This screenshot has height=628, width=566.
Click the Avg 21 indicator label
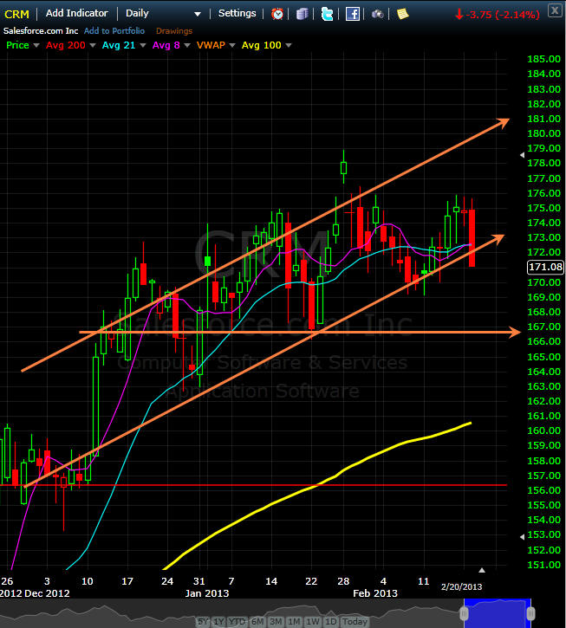119,45
